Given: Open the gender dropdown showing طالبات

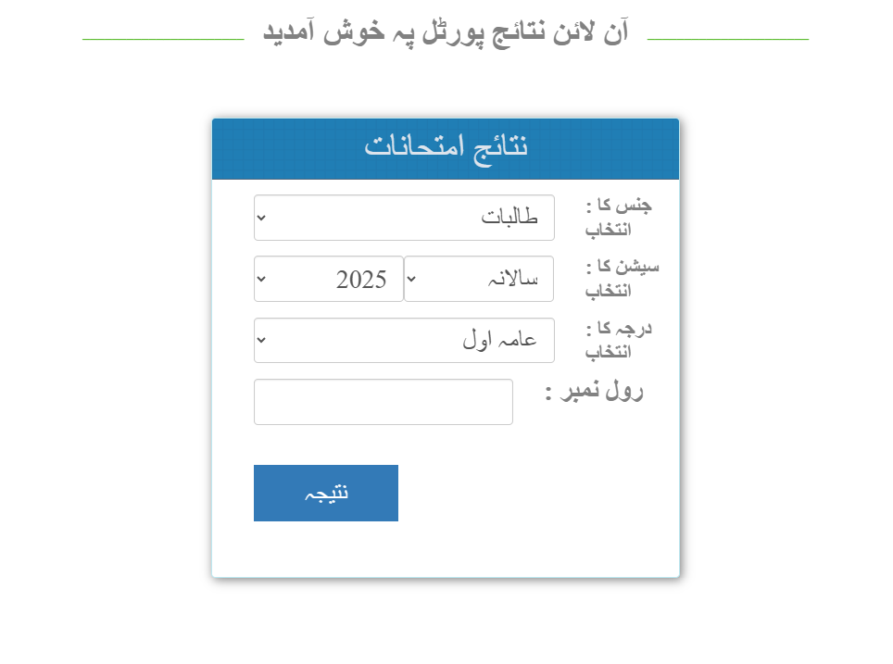Looking at the screenshot, I should point(404,218).
